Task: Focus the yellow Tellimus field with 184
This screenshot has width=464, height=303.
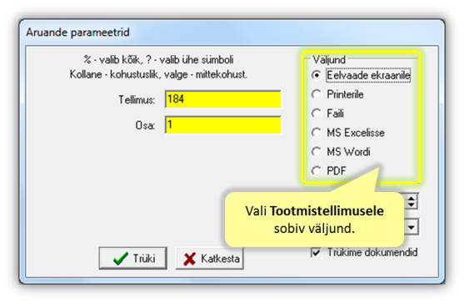Action: click(x=222, y=99)
